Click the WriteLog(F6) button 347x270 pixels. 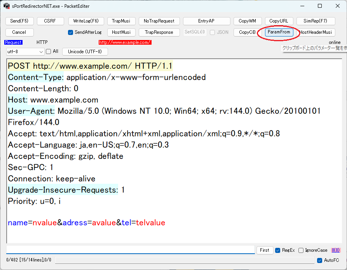click(86, 21)
